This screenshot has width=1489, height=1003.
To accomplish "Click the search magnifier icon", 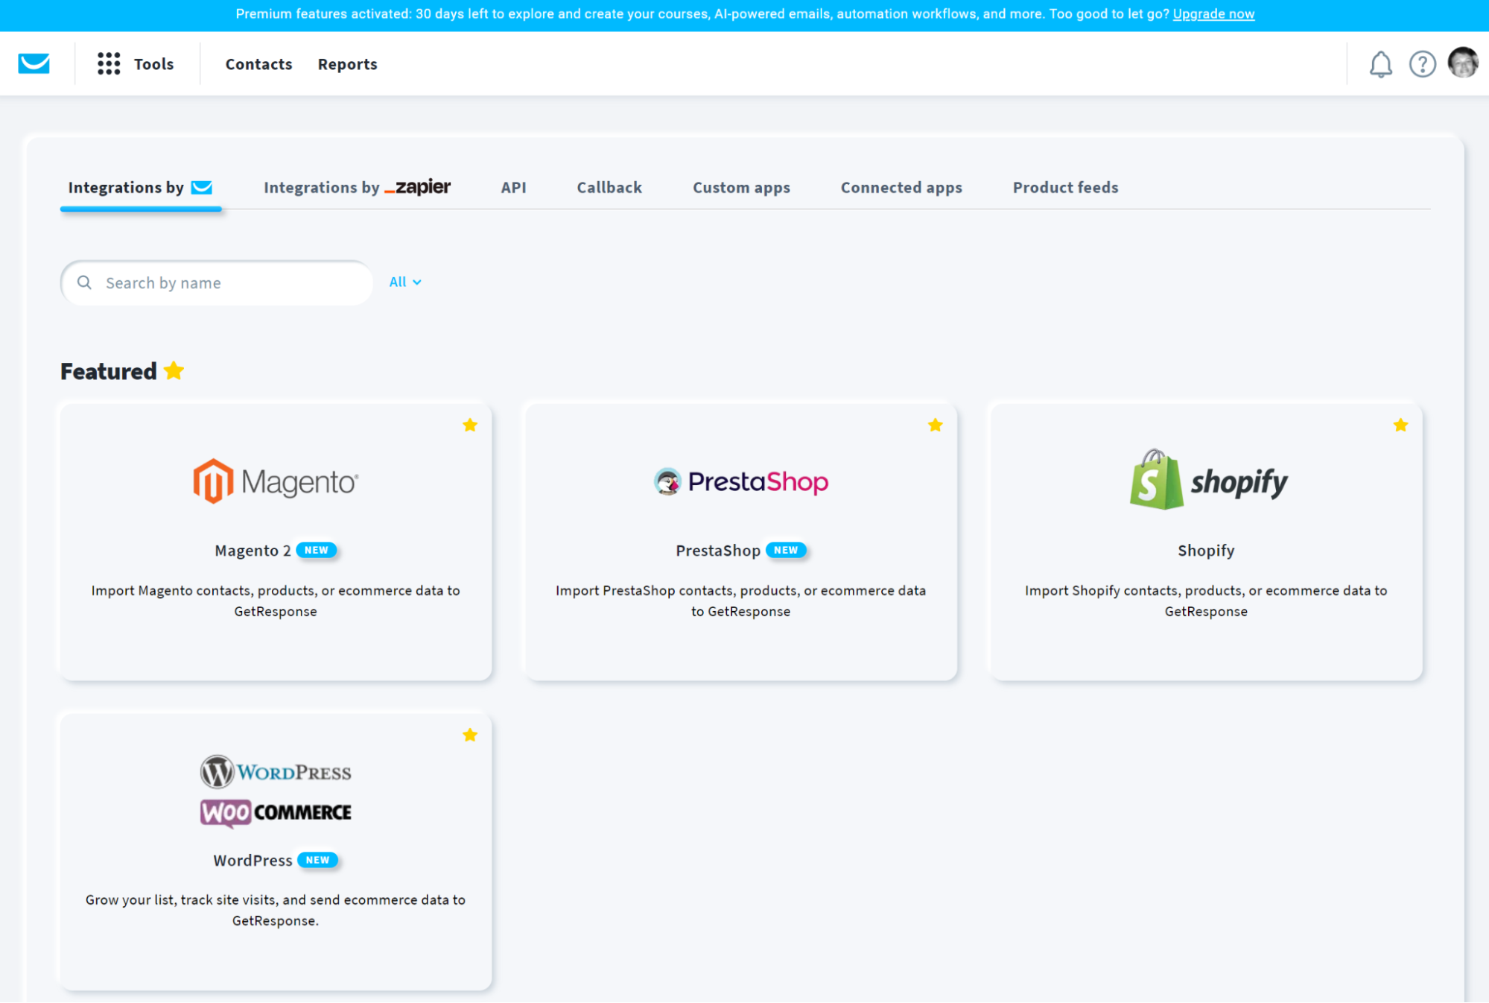I will [84, 282].
